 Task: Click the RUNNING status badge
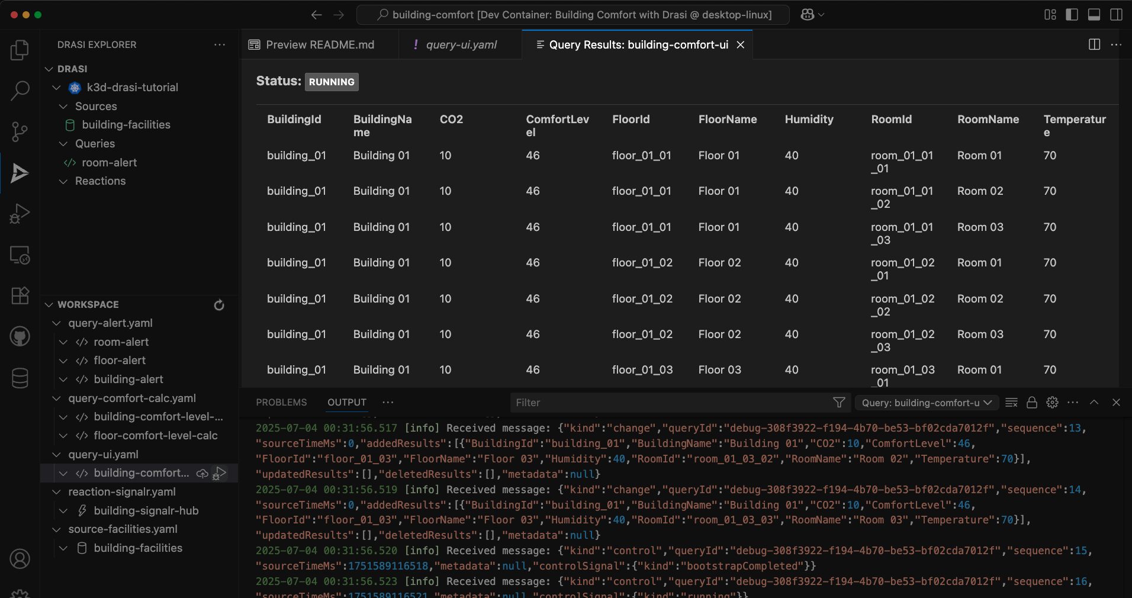point(331,82)
